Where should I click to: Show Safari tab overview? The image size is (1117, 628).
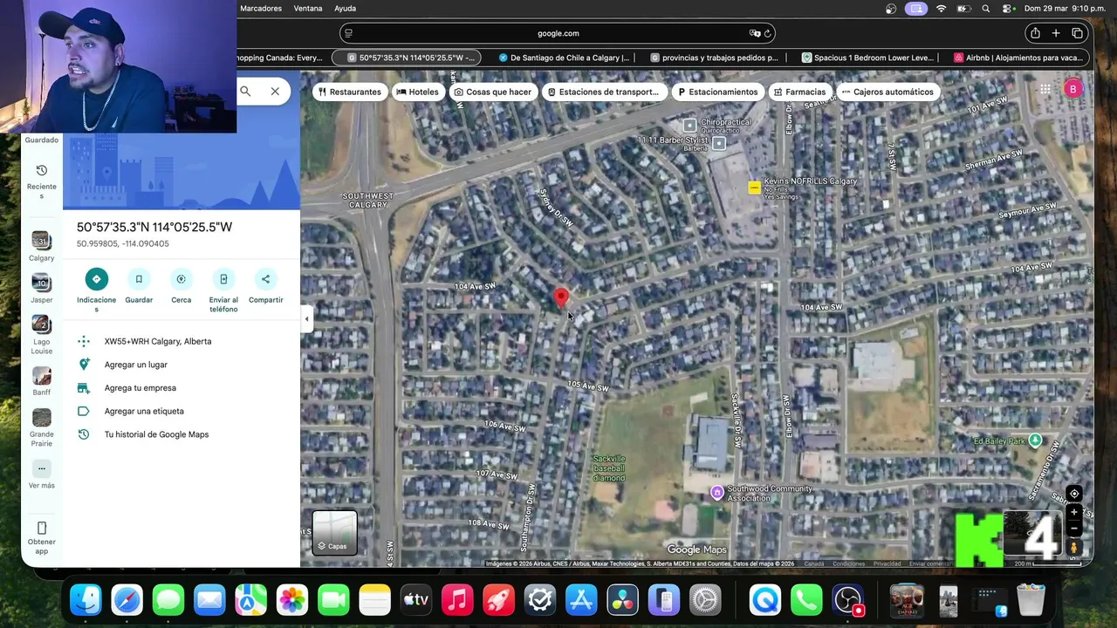point(1078,33)
